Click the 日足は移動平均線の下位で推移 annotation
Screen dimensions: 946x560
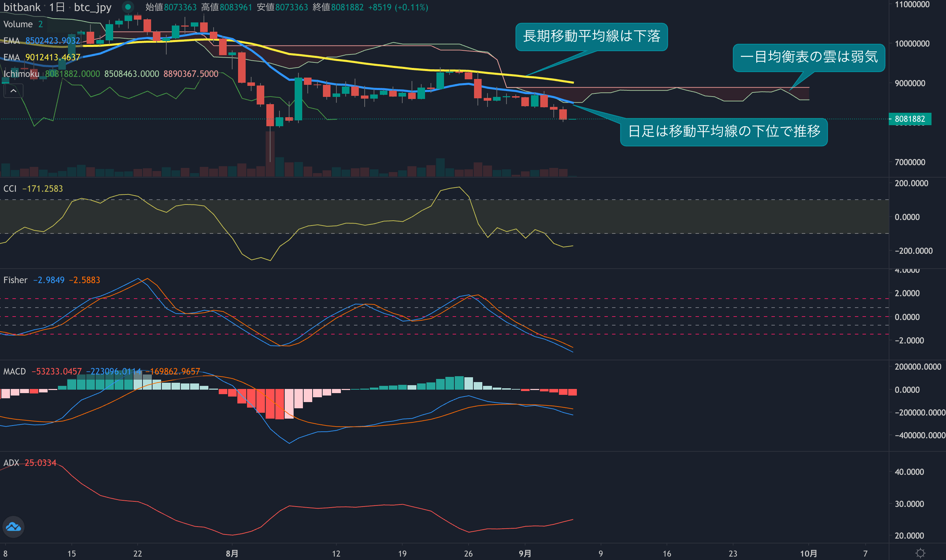point(724,131)
